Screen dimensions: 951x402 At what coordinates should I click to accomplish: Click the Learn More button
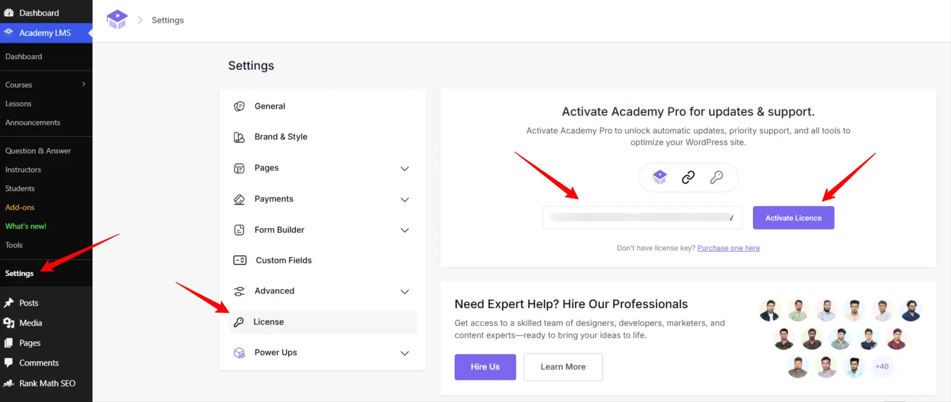(x=563, y=367)
